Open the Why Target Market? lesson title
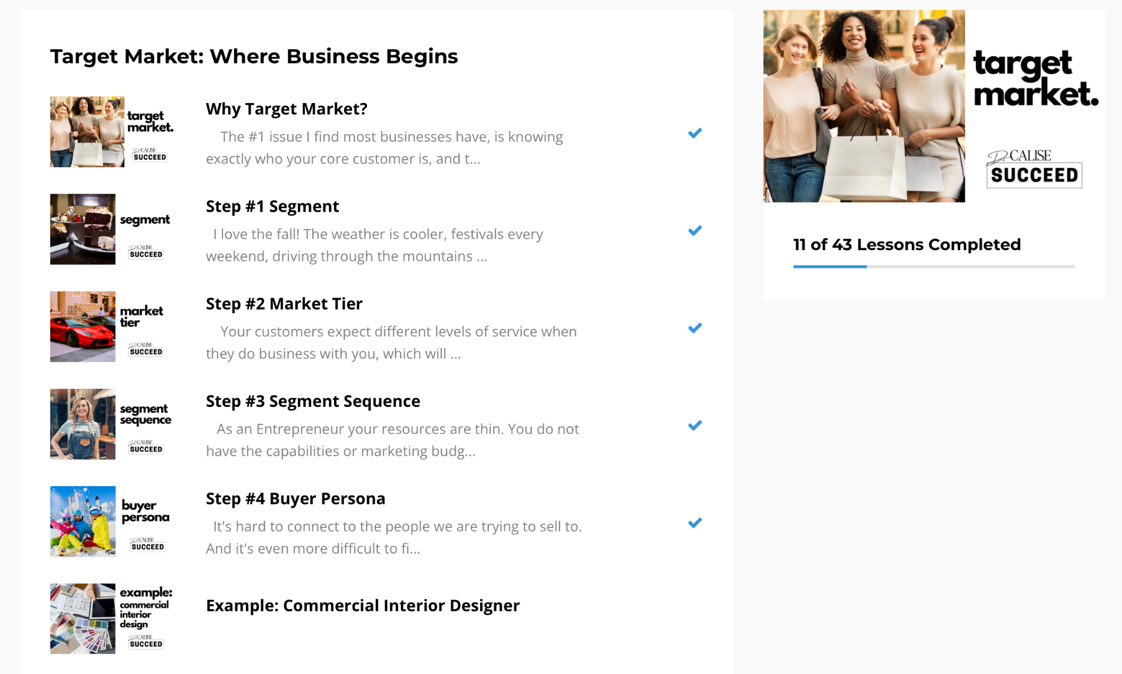This screenshot has height=674, width=1122. tap(287, 109)
